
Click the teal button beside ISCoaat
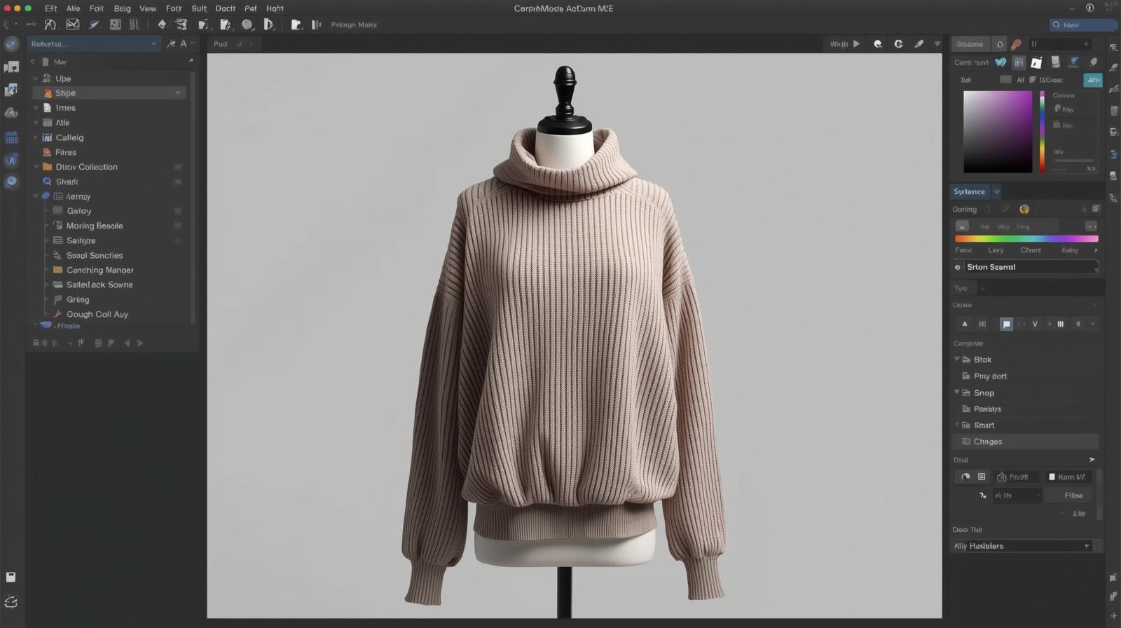1093,80
